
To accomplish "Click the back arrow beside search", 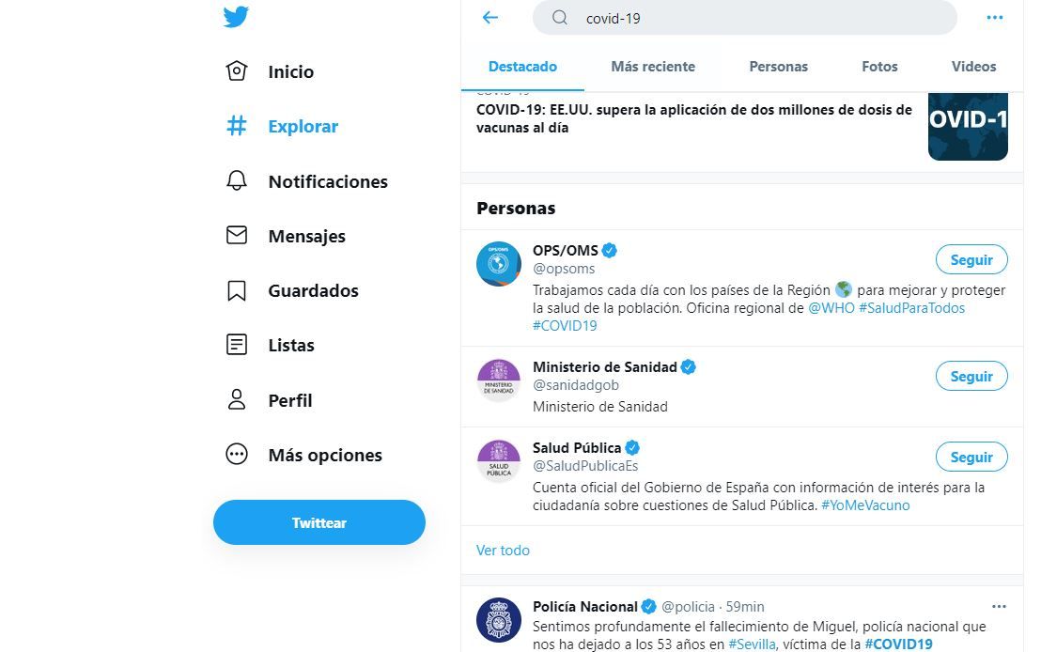I will click(x=489, y=18).
